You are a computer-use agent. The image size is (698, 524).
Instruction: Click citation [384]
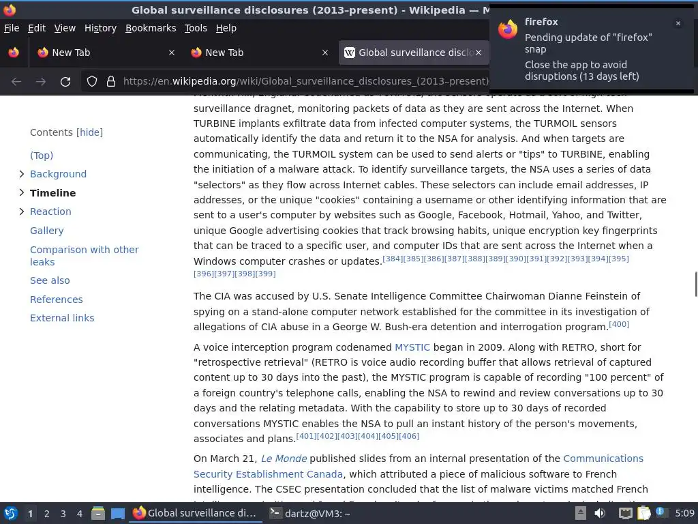click(x=393, y=259)
